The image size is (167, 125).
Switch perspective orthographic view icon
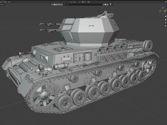(166, 26)
